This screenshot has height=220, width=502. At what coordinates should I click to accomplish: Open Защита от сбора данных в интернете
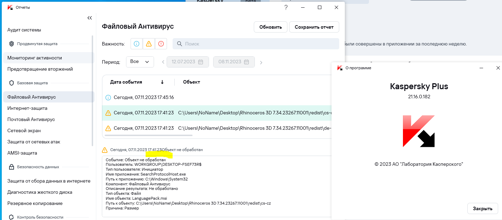(49, 181)
